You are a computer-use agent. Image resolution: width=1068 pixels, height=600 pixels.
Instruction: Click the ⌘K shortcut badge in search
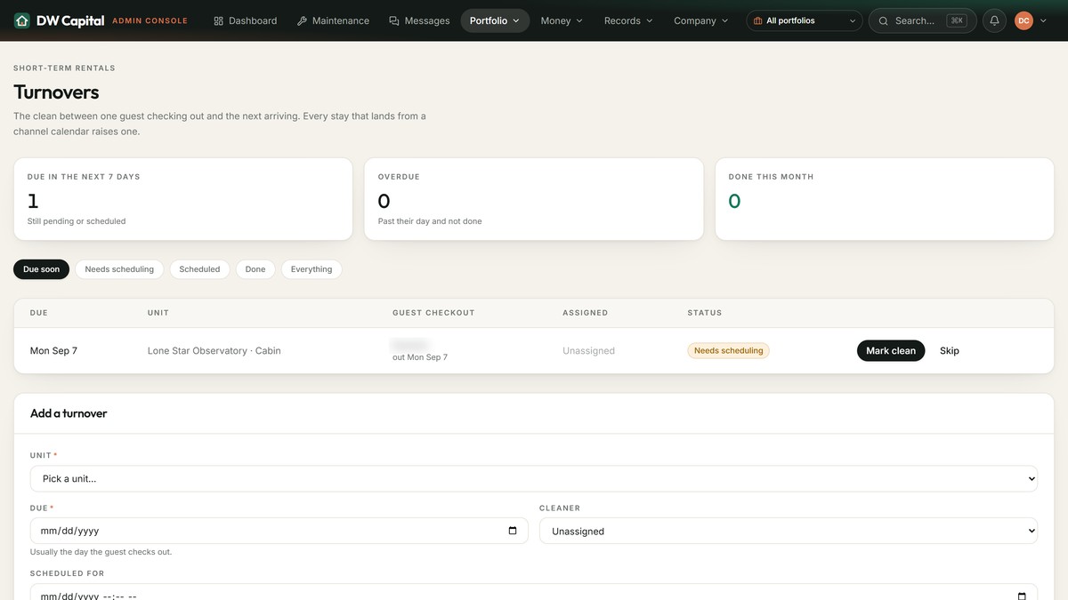click(957, 20)
